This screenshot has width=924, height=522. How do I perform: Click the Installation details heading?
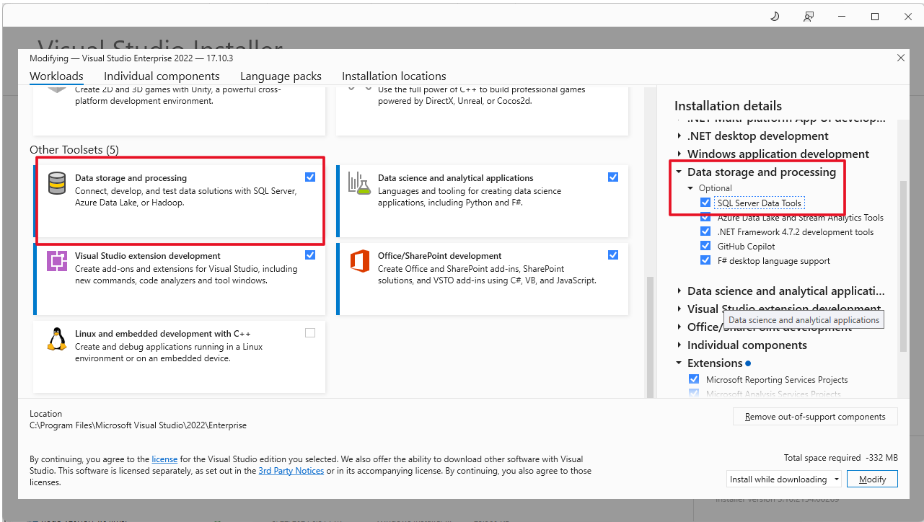pos(728,106)
